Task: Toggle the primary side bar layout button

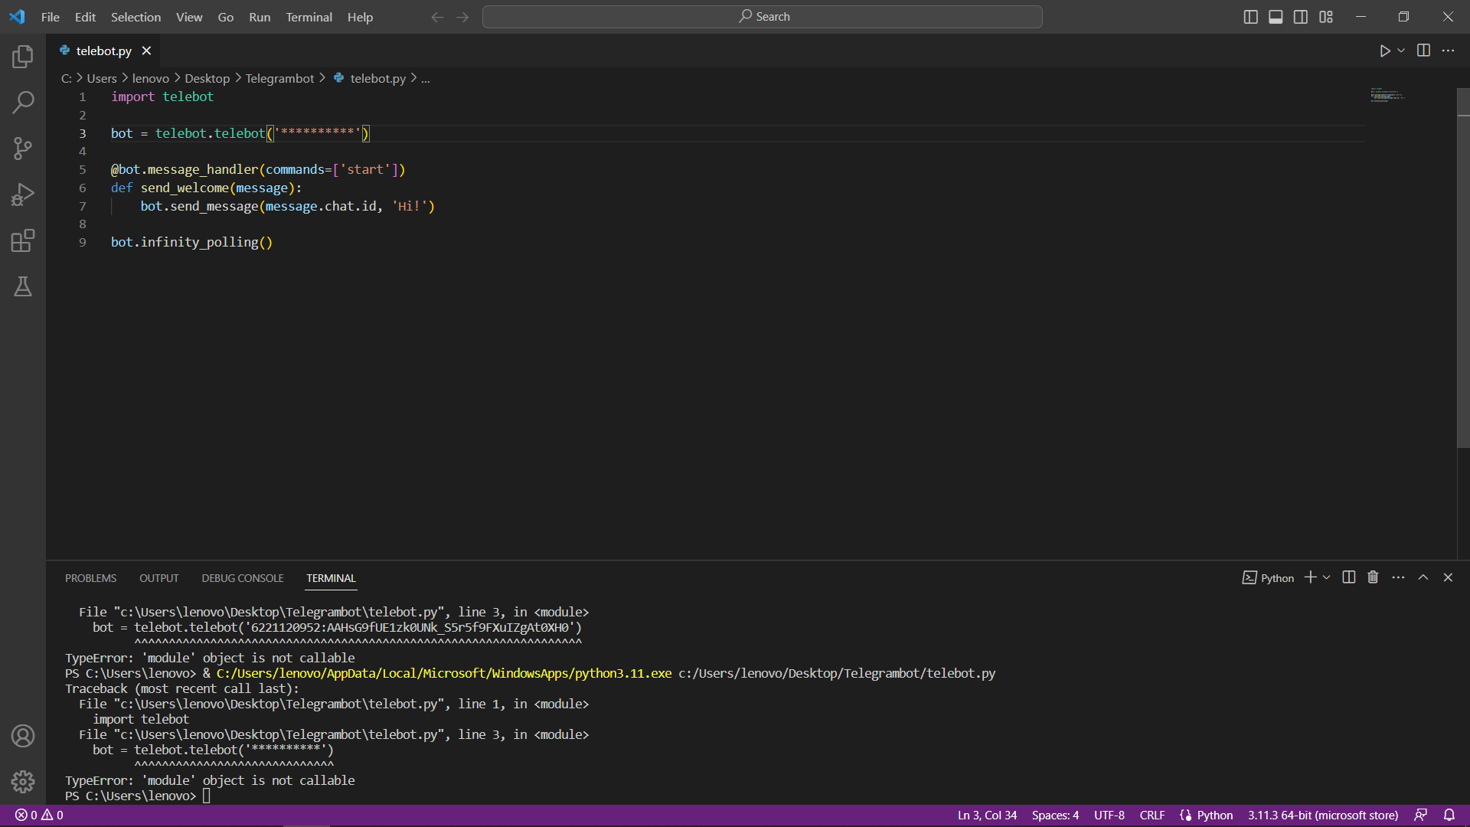Action: [x=1250, y=17]
